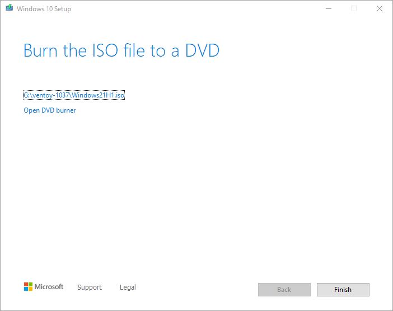Click the greyed-out Back button
The height and width of the screenshot is (311, 393).
(284, 290)
